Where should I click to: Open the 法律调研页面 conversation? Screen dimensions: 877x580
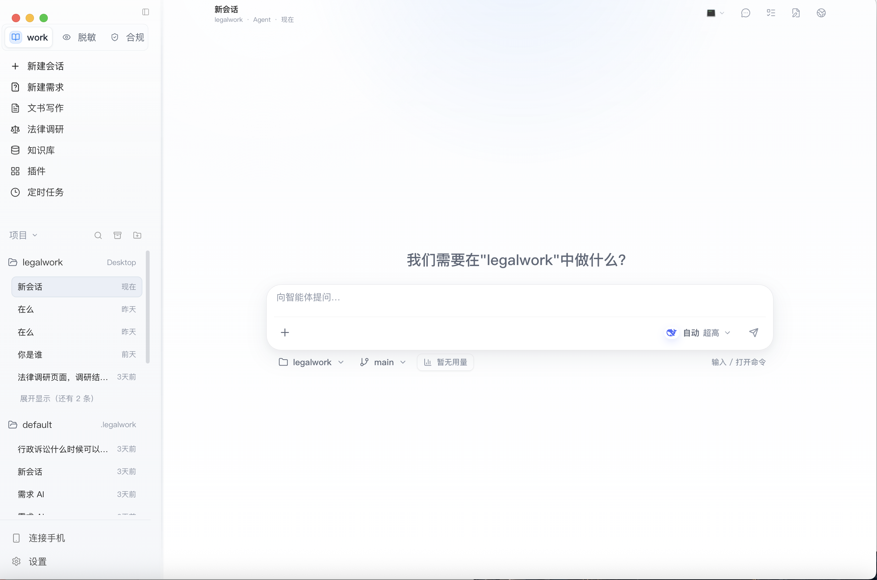click(77, 377)
